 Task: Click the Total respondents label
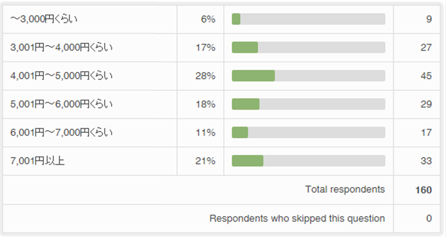click(345, 189)
